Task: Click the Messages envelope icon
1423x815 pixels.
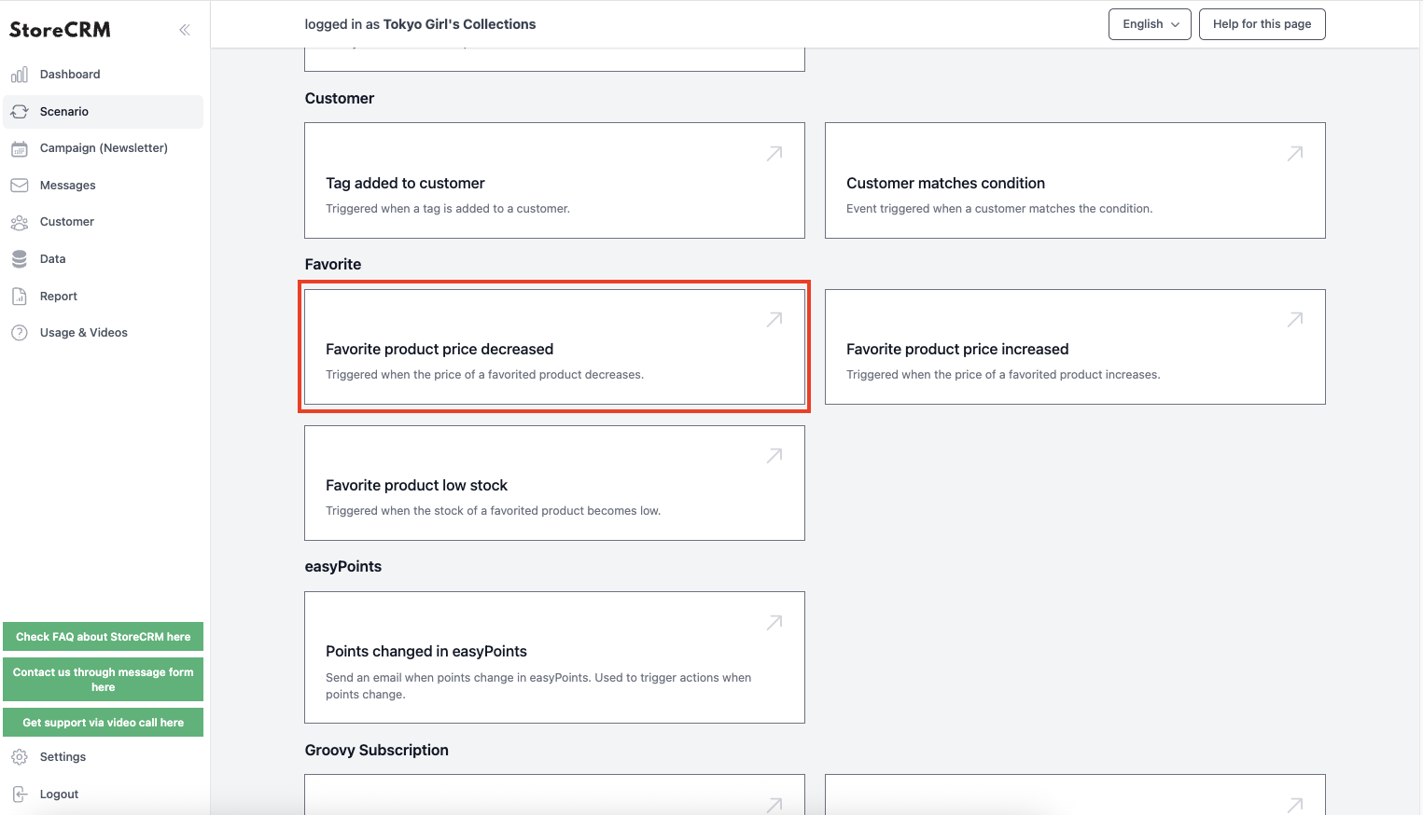Action: point(20,186)
